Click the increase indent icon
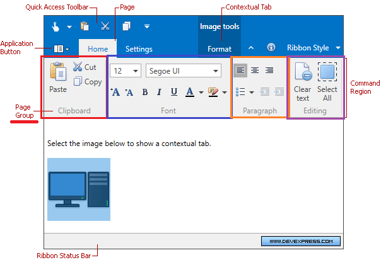The width and height of the screenshot is (381, 260). [x=264, y=92]
